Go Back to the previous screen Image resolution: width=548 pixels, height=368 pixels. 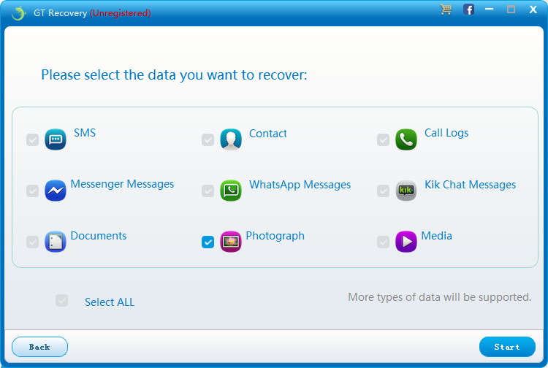(40, 347)
